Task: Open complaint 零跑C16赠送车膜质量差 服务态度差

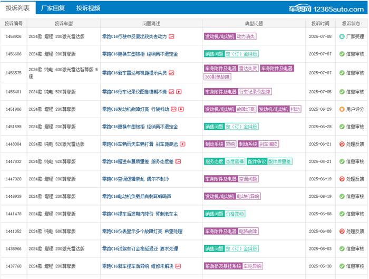Action: click(x=138, y=161)
